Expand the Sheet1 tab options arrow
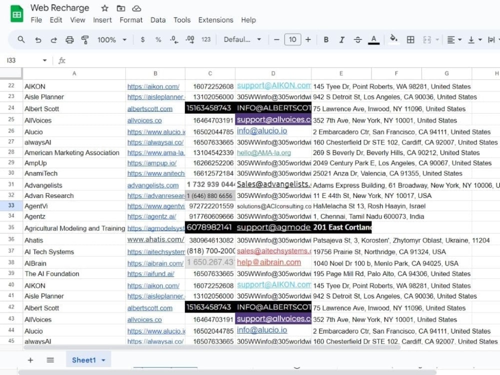Image resolution: width=500 pixels, height=375 pixels. coord(103,360)
